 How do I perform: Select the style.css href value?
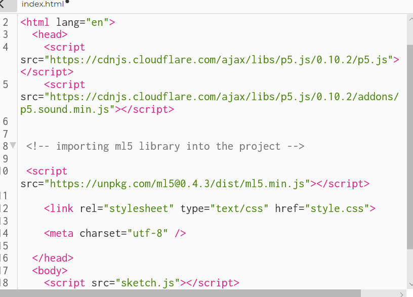point(340,208)
